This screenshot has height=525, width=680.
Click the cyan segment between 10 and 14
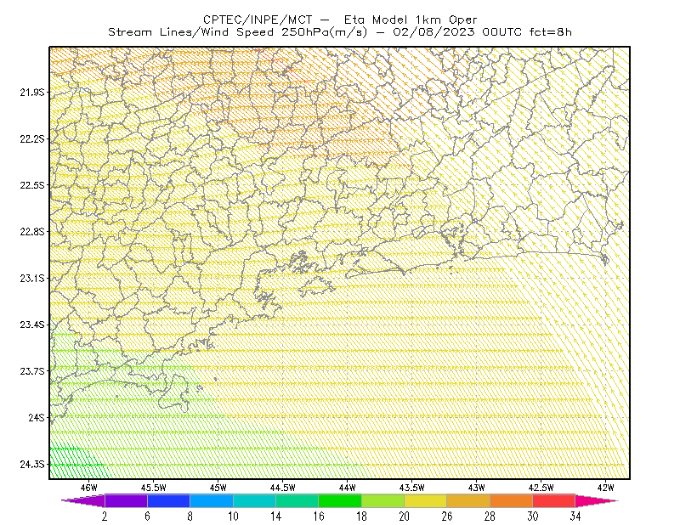tap(254, 500)
